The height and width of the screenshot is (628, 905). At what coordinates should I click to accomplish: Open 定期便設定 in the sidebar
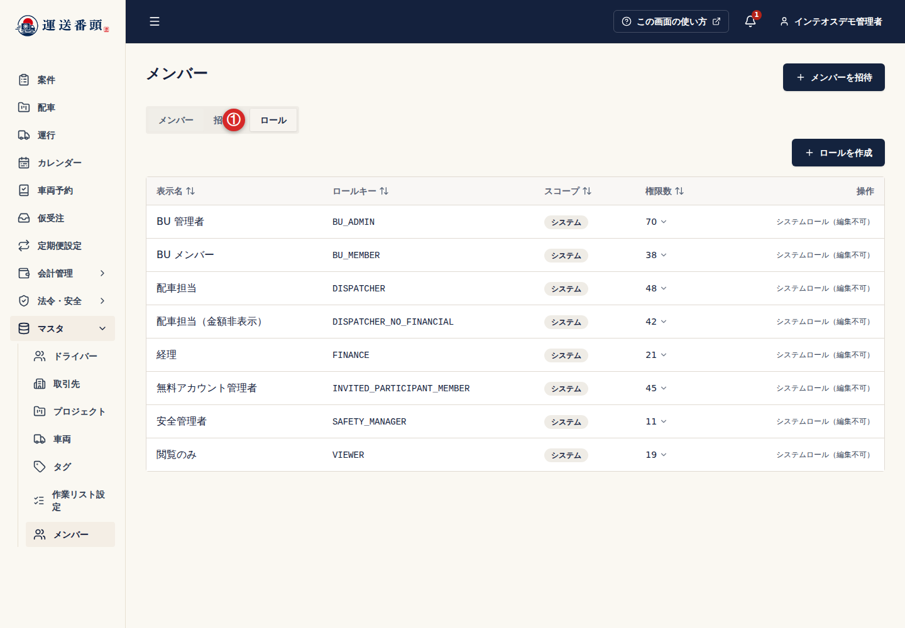pyautogui.click(x=62, y=246)
